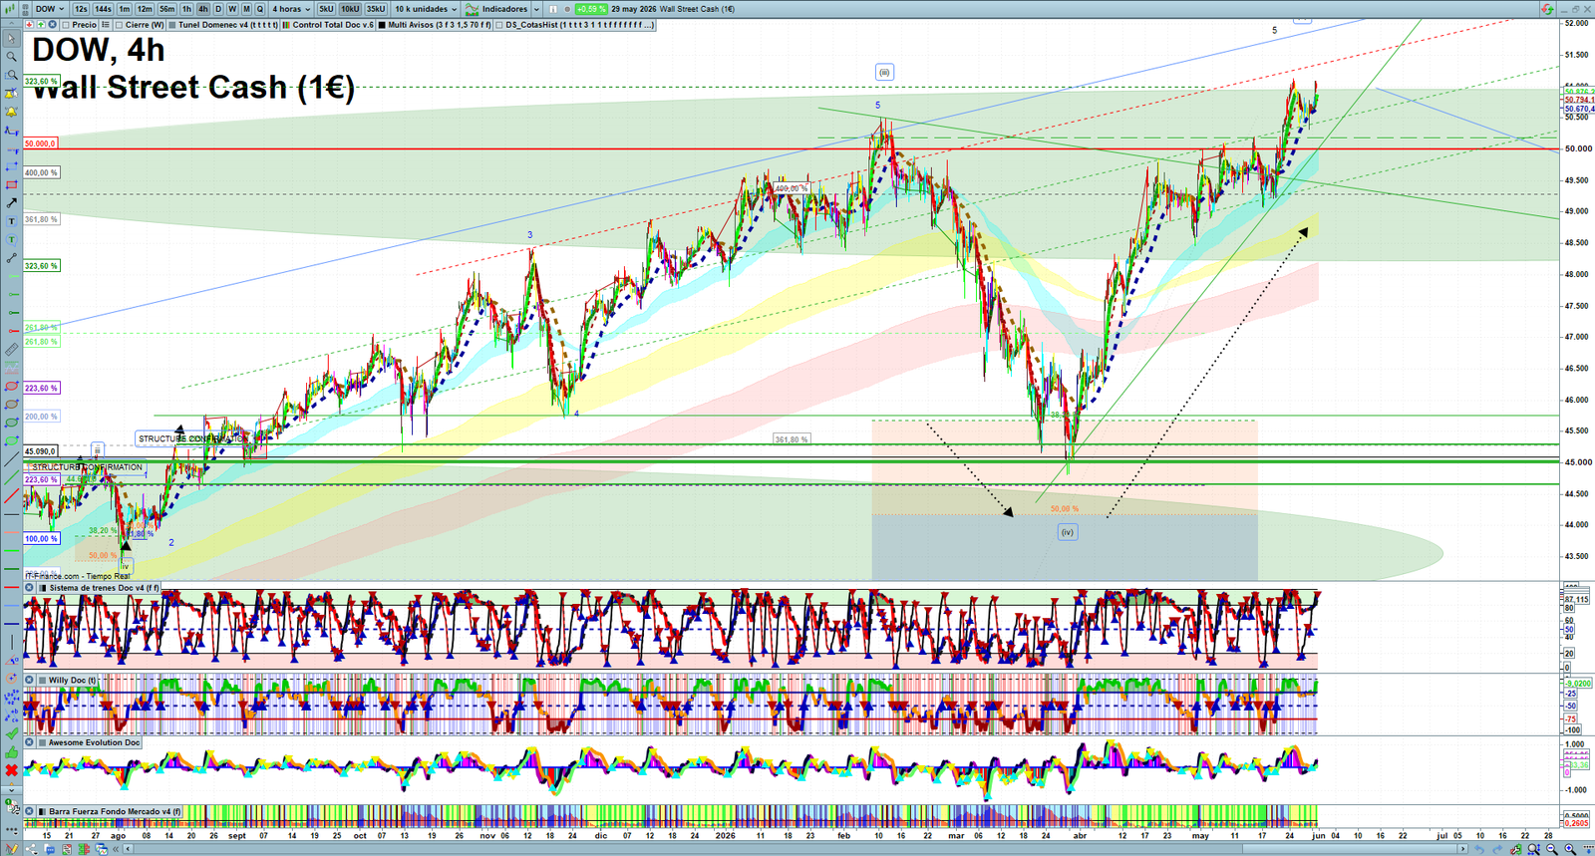
Task: Click the red plus icon near Precio
Action: click(29, 25)
